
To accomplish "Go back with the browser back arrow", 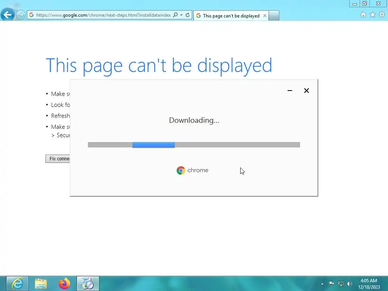I will click(8, 15).
